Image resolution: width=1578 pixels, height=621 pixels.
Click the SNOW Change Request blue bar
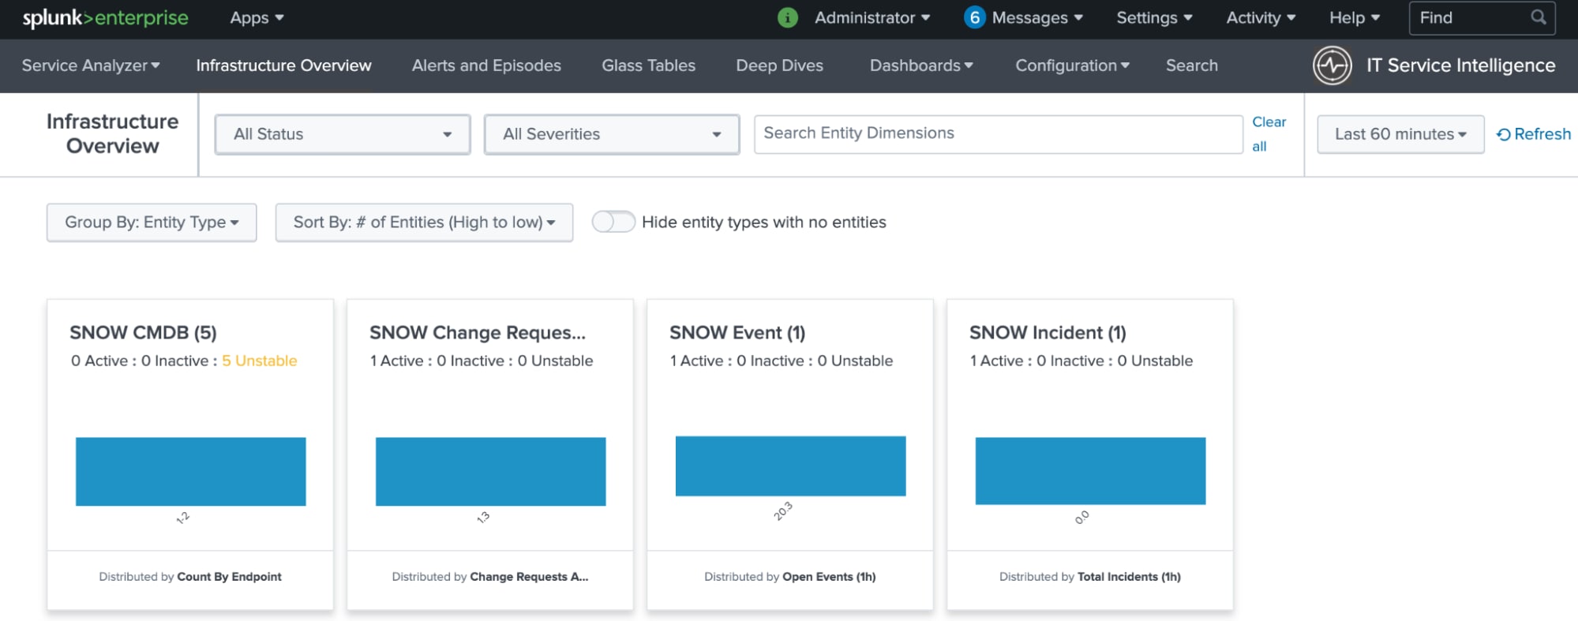(490, 472)
